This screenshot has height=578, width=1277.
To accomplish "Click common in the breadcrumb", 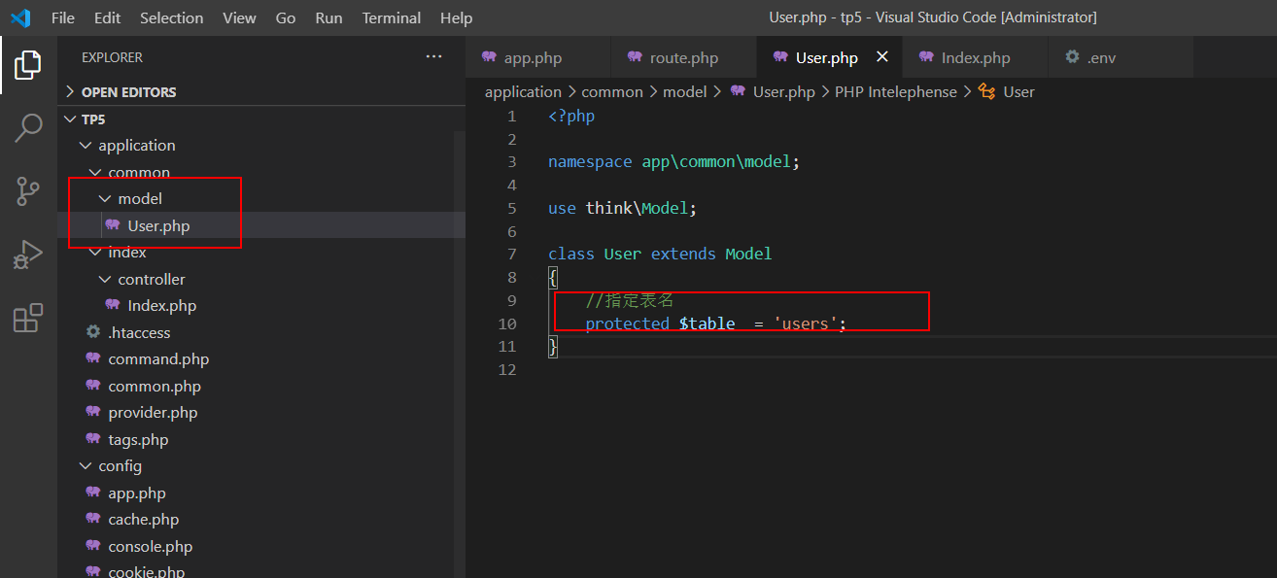I will coord(612,91).
